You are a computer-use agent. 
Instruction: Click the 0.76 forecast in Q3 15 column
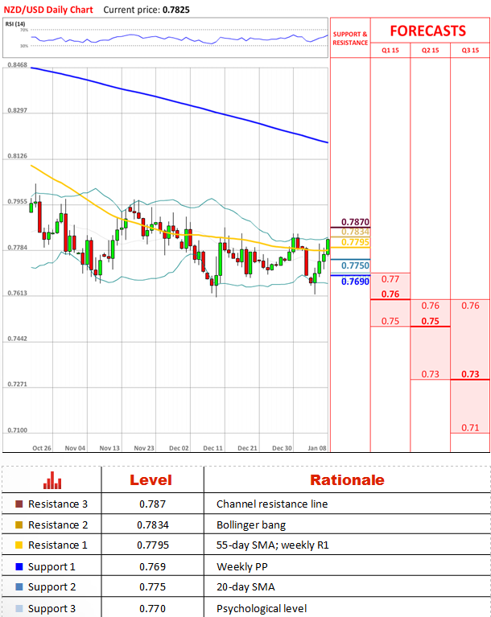point(471,306)
